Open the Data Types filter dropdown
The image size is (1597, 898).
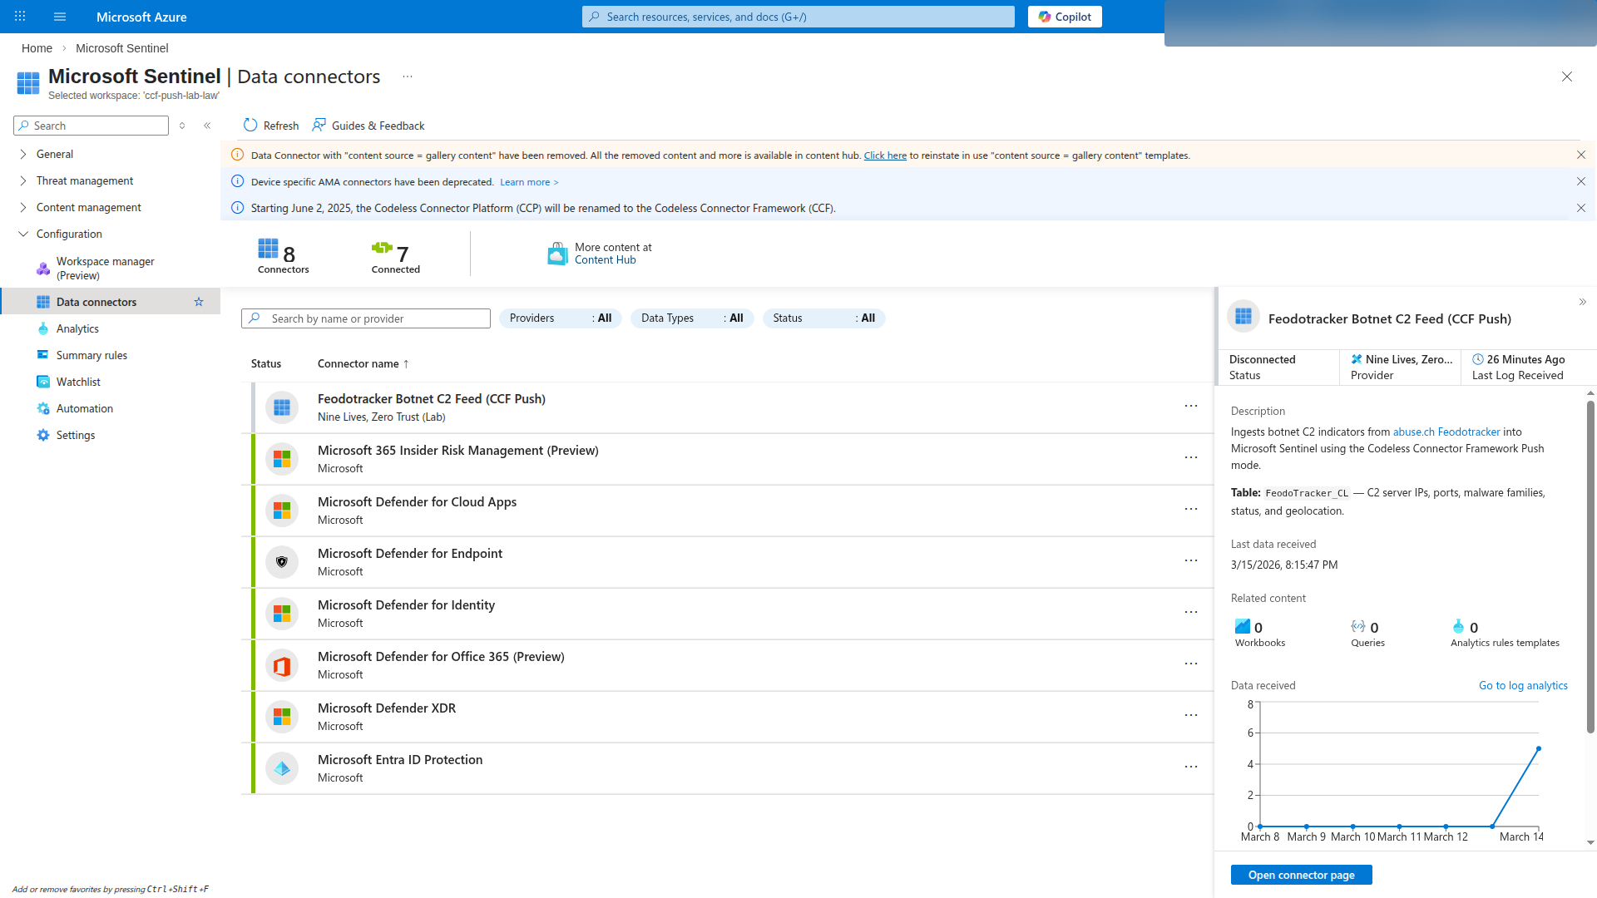691,318
